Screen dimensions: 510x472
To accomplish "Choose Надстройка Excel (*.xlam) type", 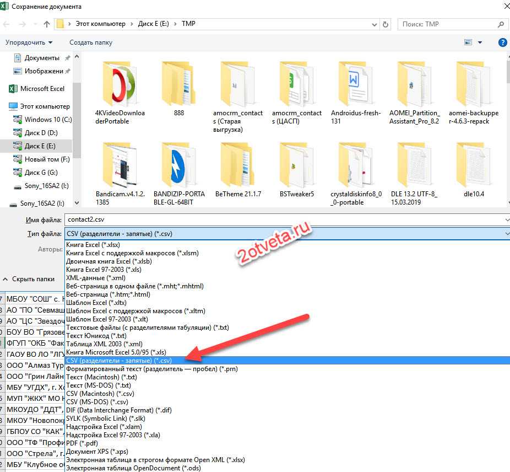I will [287, 427].
